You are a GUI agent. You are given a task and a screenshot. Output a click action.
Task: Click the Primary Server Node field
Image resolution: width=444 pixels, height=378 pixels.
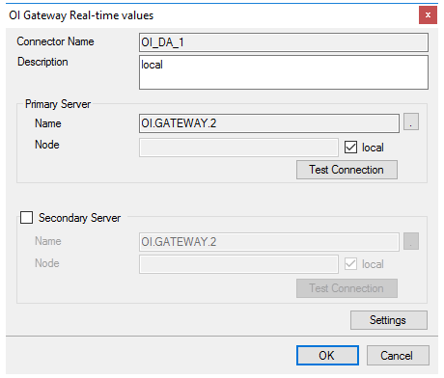[x=238, y=148]
